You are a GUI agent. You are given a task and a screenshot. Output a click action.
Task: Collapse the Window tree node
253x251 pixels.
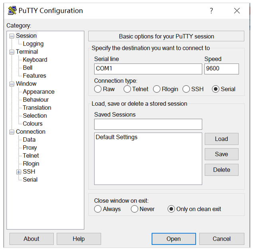12,84
